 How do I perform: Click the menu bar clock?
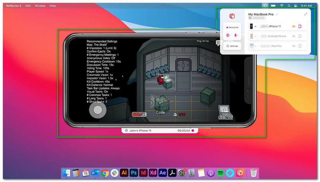coord(306,6)
